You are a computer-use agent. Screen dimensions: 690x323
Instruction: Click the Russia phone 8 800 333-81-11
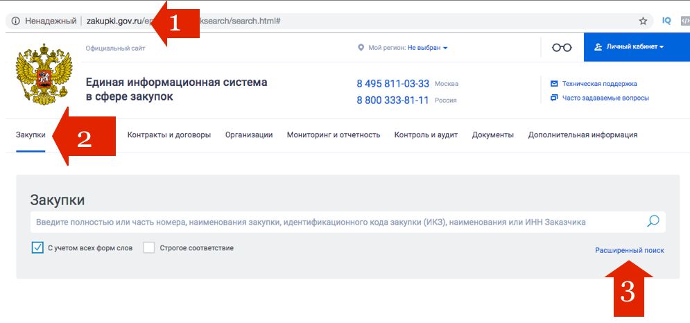tap(393, 101)
